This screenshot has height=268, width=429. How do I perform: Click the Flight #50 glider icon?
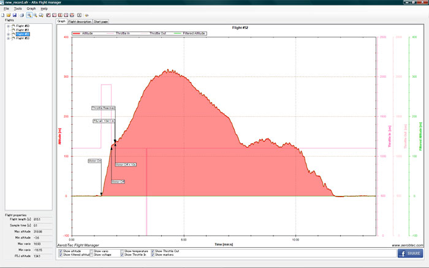pos(13,26)
